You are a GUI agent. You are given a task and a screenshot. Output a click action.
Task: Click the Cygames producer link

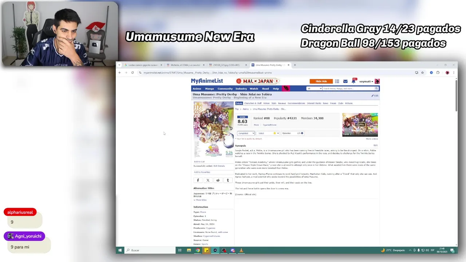pos(210,228)
